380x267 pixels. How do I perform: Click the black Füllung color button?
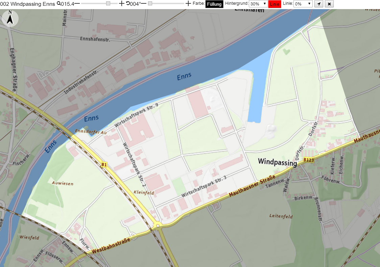214,4
